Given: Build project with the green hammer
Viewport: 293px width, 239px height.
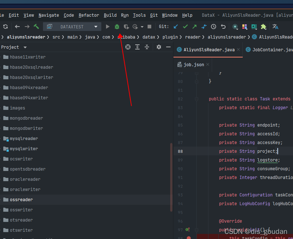Looking at the screenshot, I should pyautogui.click(x=36, y=27).
